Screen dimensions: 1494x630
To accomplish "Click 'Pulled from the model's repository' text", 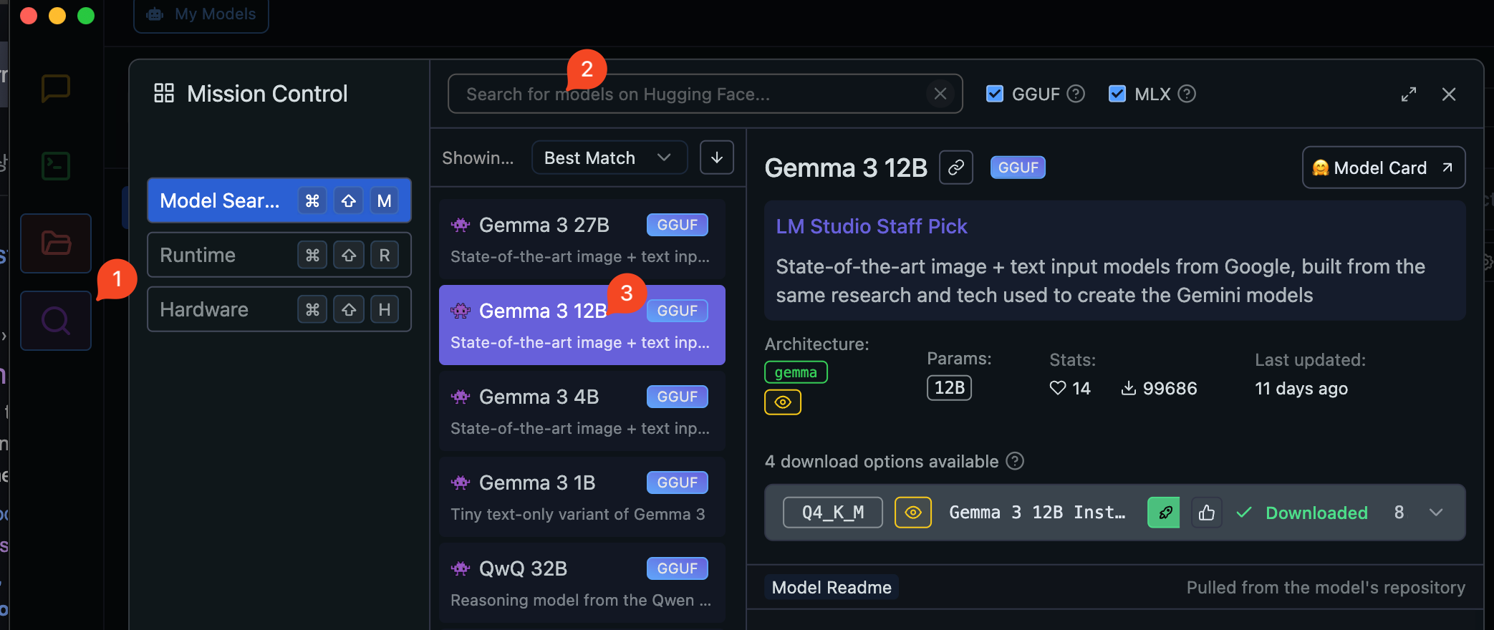I will (x=1326, y=588).
